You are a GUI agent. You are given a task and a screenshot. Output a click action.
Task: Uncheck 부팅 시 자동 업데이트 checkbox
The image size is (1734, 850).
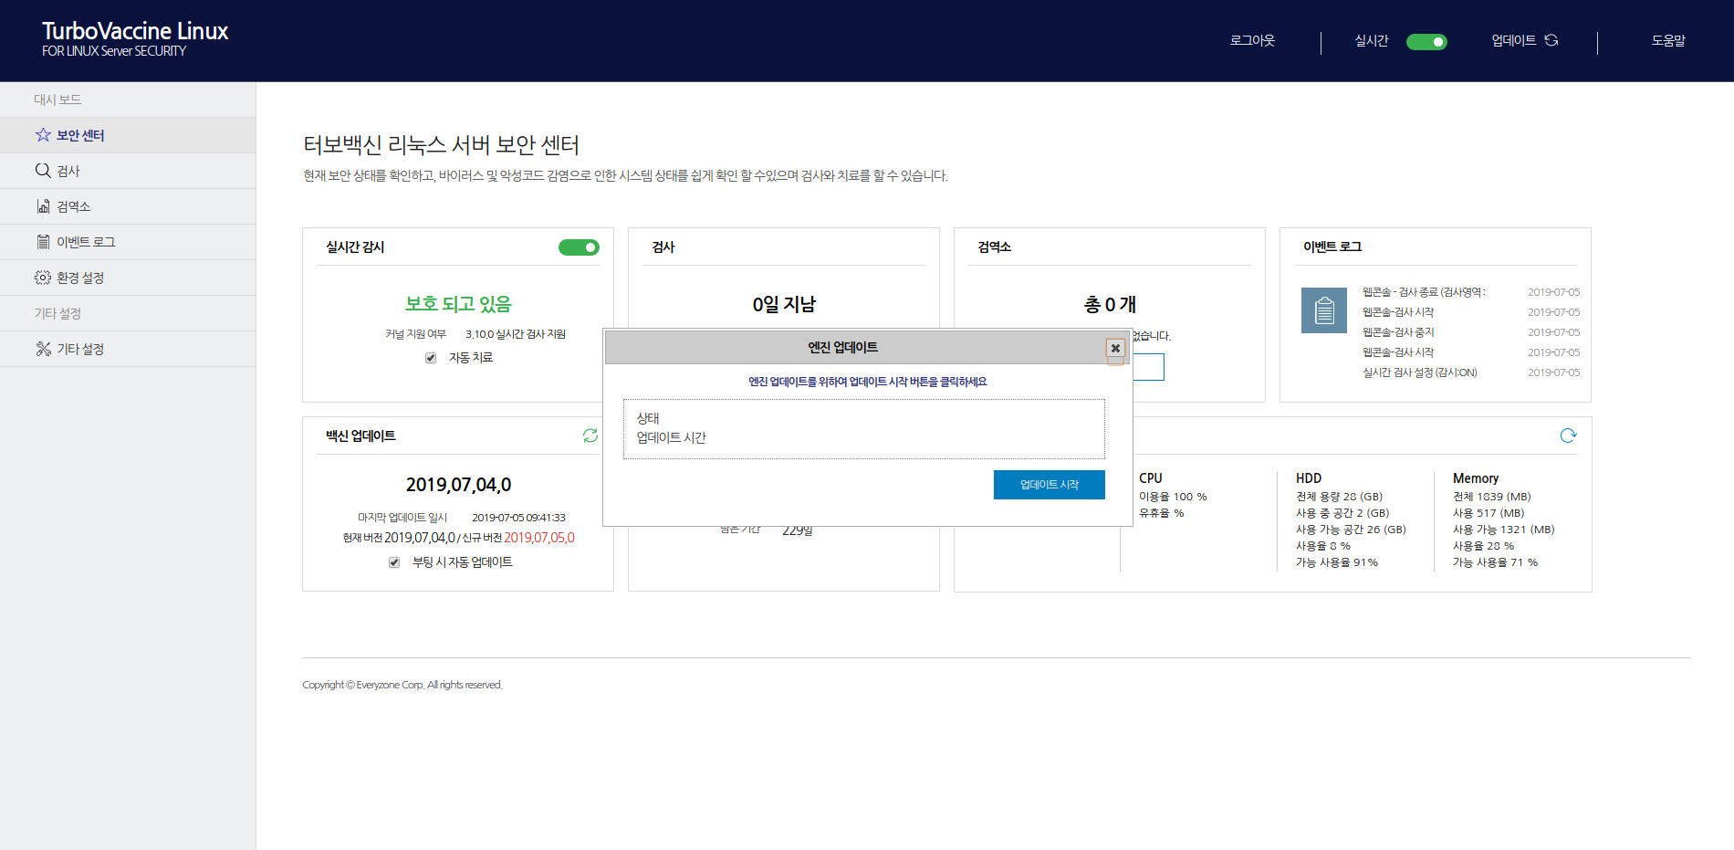click(x=394, y=562)
